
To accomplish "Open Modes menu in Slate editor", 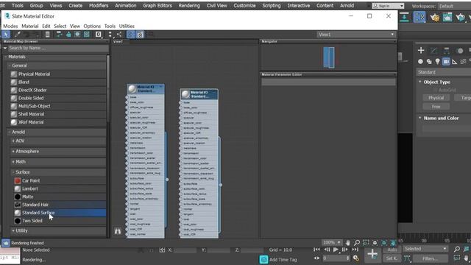I will (x=10, y=26).
